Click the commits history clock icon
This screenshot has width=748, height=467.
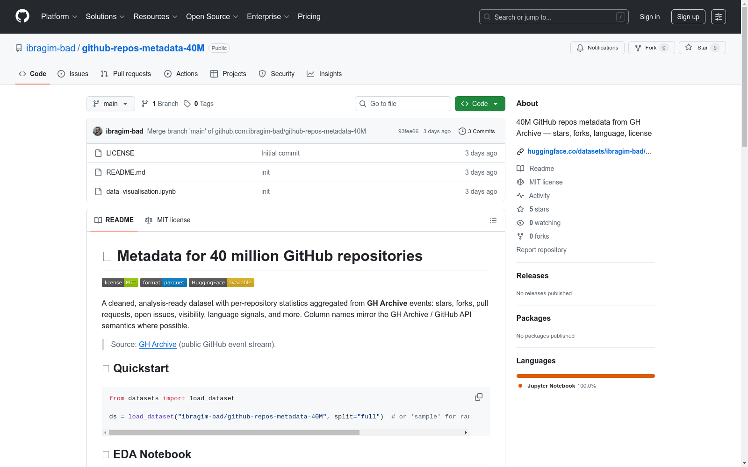(x=462, y=131)
